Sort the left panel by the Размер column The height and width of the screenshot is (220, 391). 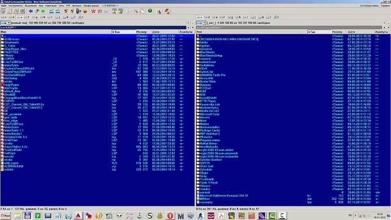coord(143,32)
